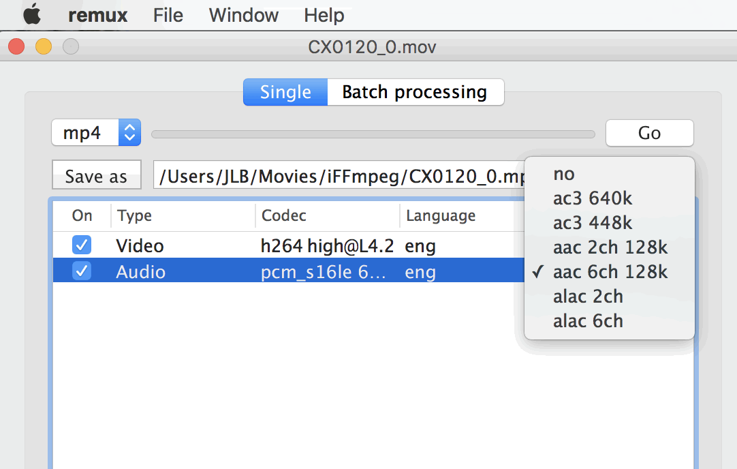The width and height of the screenshot is (737, 469).
Task: Click the output file path field
Action: tap(339, 175)
